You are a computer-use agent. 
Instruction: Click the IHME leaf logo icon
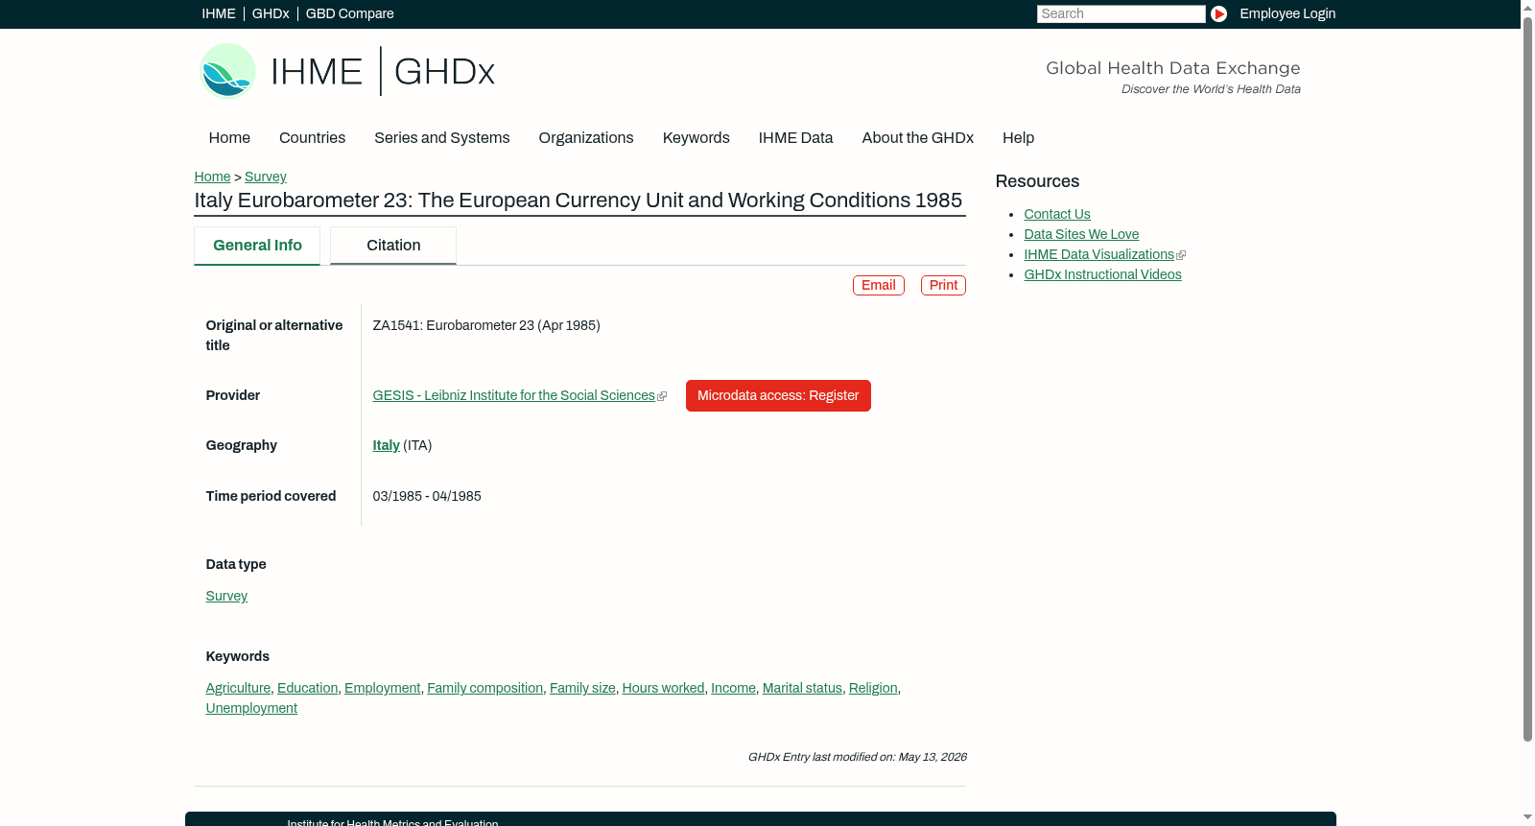tap(227, 71)
